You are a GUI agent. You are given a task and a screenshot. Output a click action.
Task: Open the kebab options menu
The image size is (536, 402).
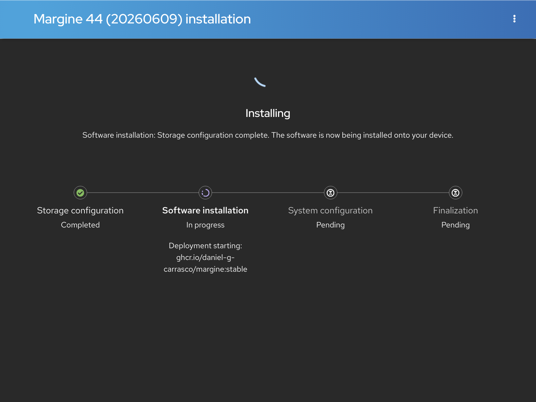click(514, 19)
